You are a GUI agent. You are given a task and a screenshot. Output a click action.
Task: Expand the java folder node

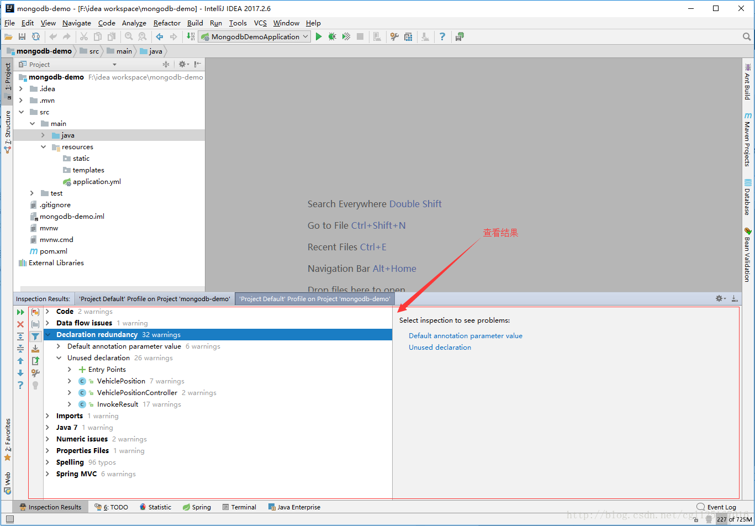click(x=43, y=135)
